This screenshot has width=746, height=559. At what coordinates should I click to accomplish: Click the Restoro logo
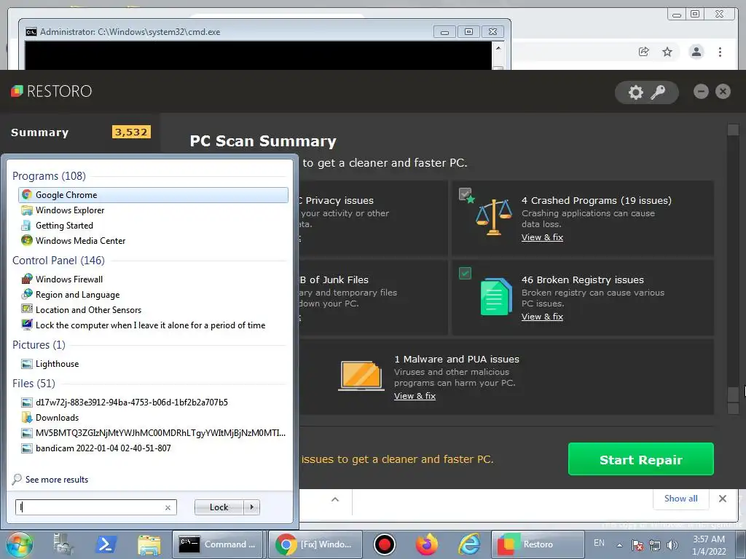(52, 91)
